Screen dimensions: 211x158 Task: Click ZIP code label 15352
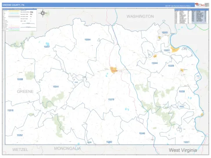[x=20, y=135]
